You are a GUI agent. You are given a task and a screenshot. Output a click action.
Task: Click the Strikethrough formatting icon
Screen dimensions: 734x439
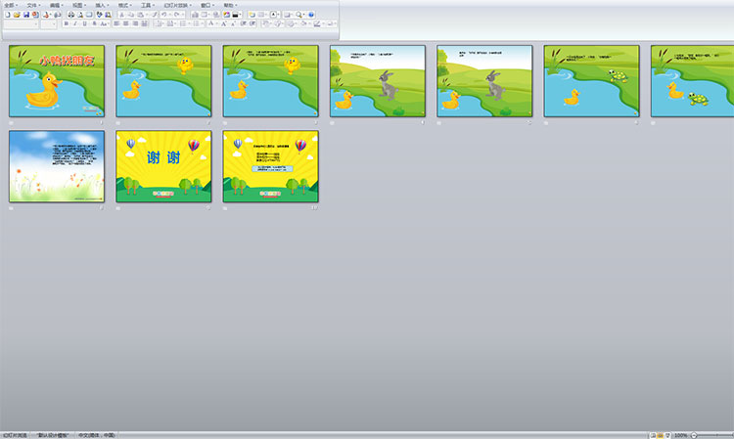94,23
